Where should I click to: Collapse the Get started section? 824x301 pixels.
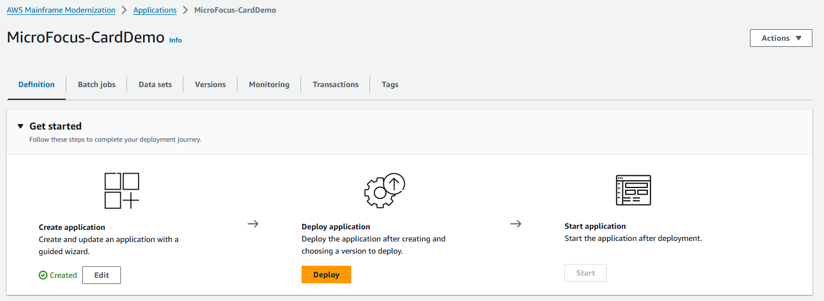pyautogui.click(x=20, y=126)
